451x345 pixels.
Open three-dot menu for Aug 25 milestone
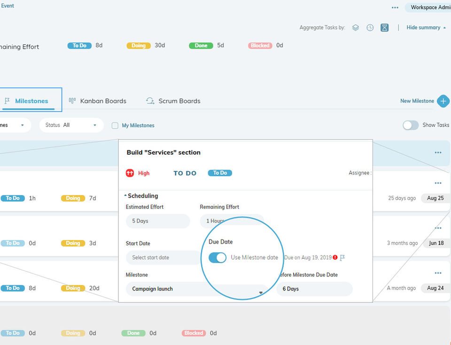[x=438, y=183]
